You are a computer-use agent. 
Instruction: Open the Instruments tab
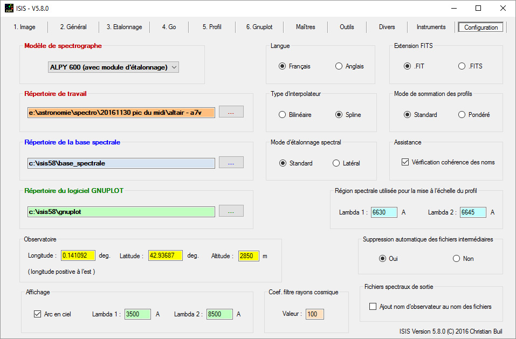pos(431,27)
